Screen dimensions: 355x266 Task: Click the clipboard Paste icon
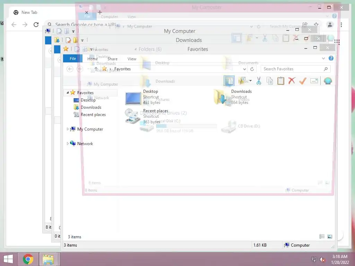tap(281, 81)
